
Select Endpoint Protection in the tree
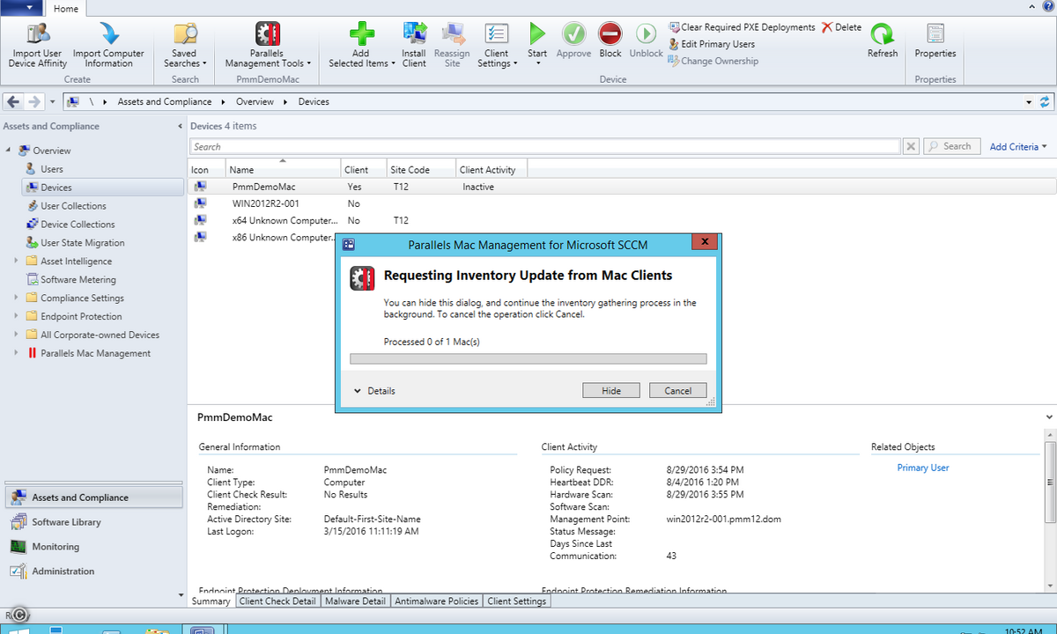coord(81,317)
